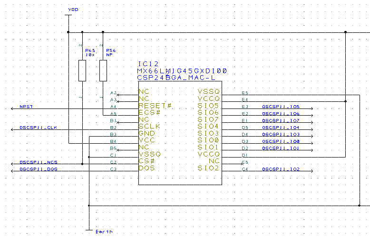This screenshot has width=370, height=237.
Task: Select the OSCSPI1_IO0 net label
Action: coord(281,141)
